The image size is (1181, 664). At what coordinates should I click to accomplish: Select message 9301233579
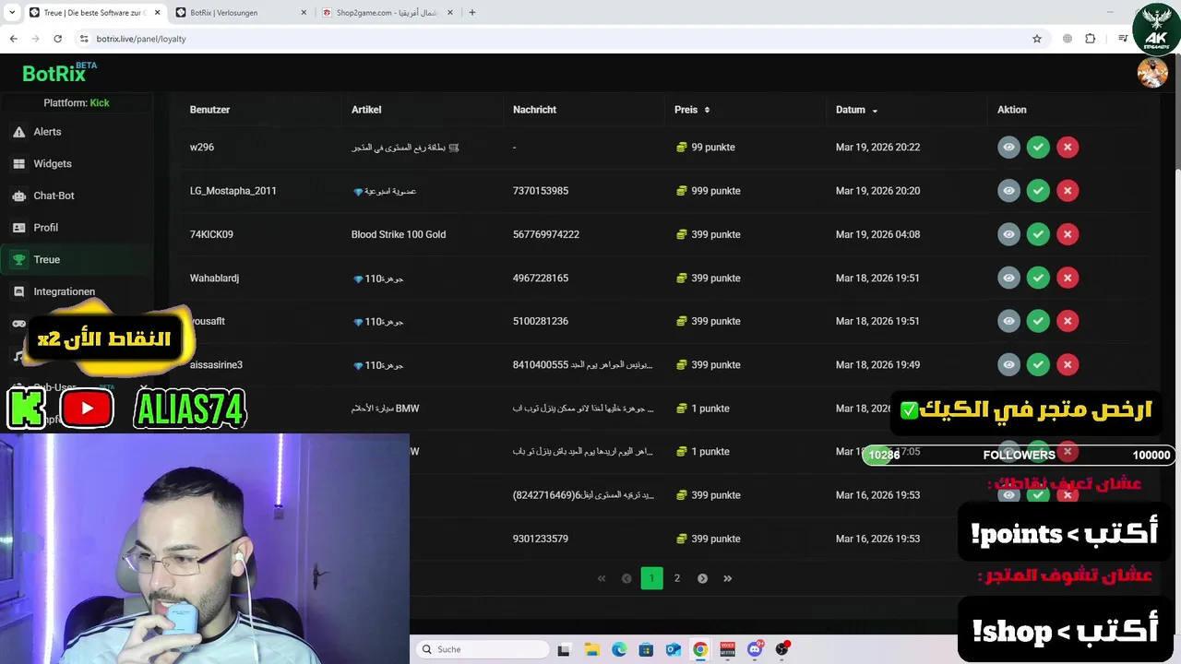tap(541, 539)
